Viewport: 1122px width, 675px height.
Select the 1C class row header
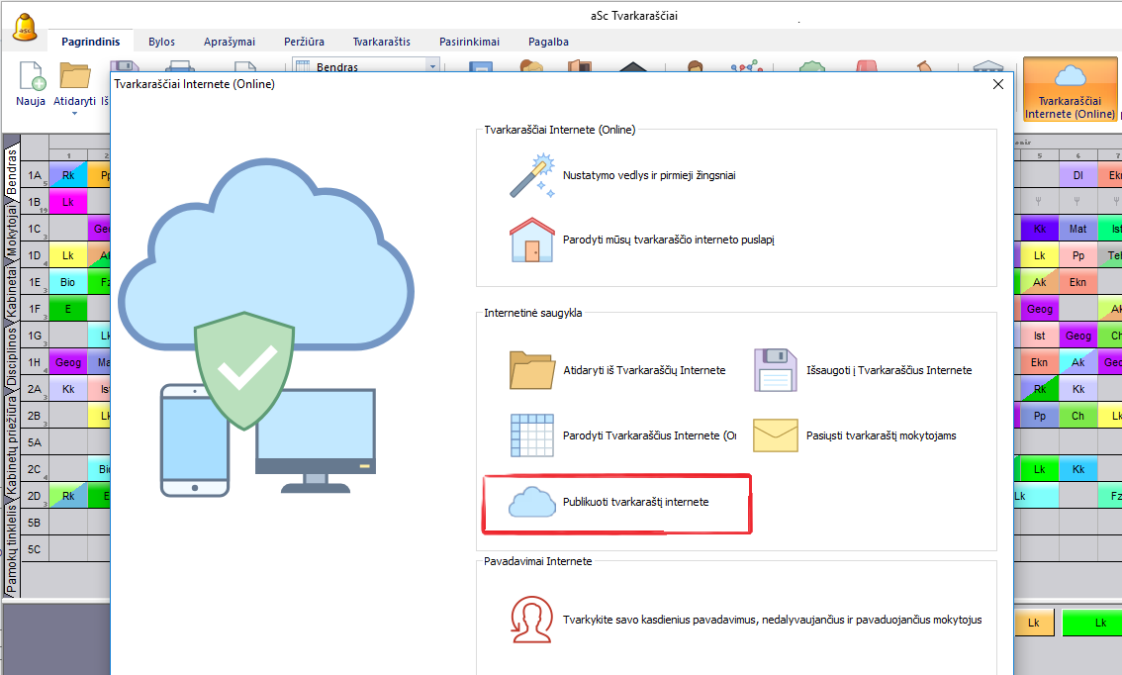(35, 229)
